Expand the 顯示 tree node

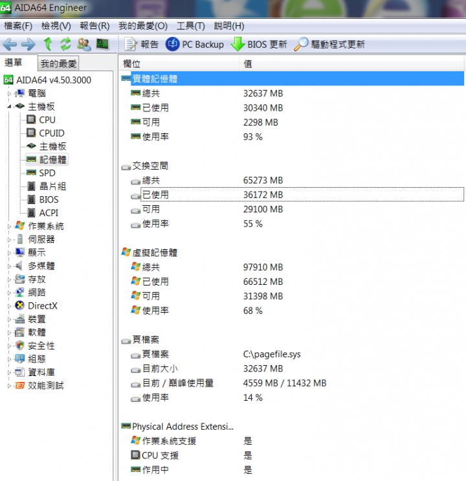click(9, 252)
